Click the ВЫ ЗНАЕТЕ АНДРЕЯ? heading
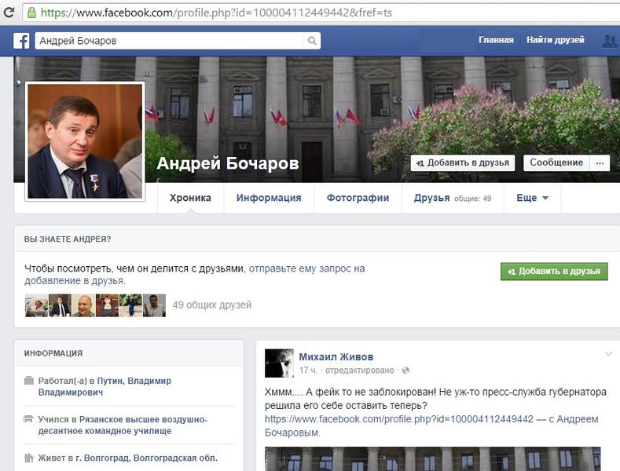Image resolution: width=620 pixels, height=471 pixels. pos(68,239)
